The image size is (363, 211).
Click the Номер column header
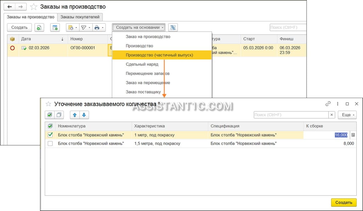88,39
